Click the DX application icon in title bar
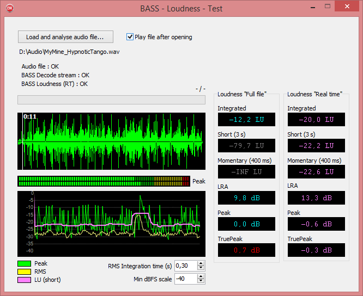The height and width of the screenshot is (296, 363). pos(9,8)
